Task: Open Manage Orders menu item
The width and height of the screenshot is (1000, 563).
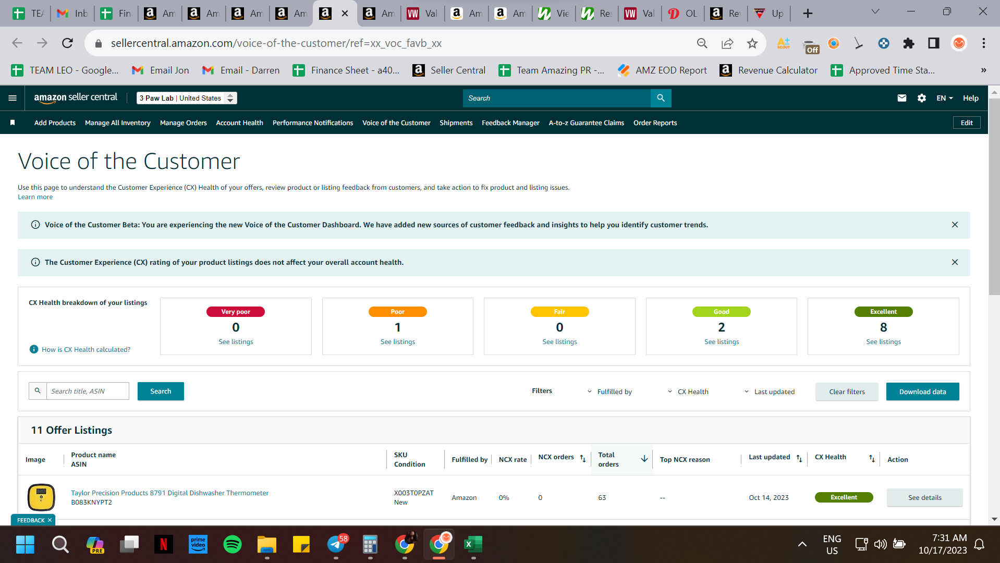Action: pyautogui.click(x=184, y=123)
